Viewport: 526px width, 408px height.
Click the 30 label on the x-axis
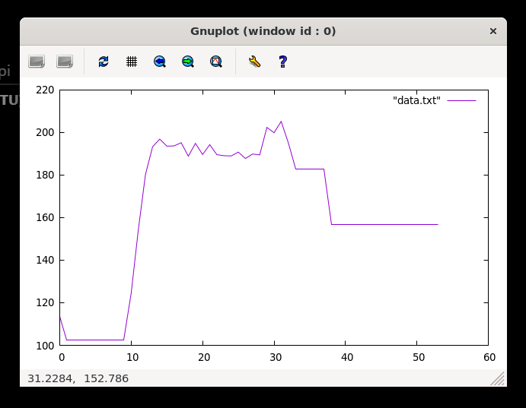pos(276,357)
